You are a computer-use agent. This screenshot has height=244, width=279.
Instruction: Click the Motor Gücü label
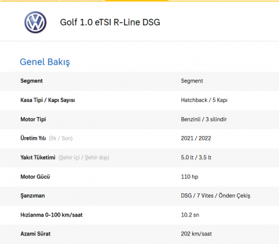pyautogui.click(x=35, y=177)
